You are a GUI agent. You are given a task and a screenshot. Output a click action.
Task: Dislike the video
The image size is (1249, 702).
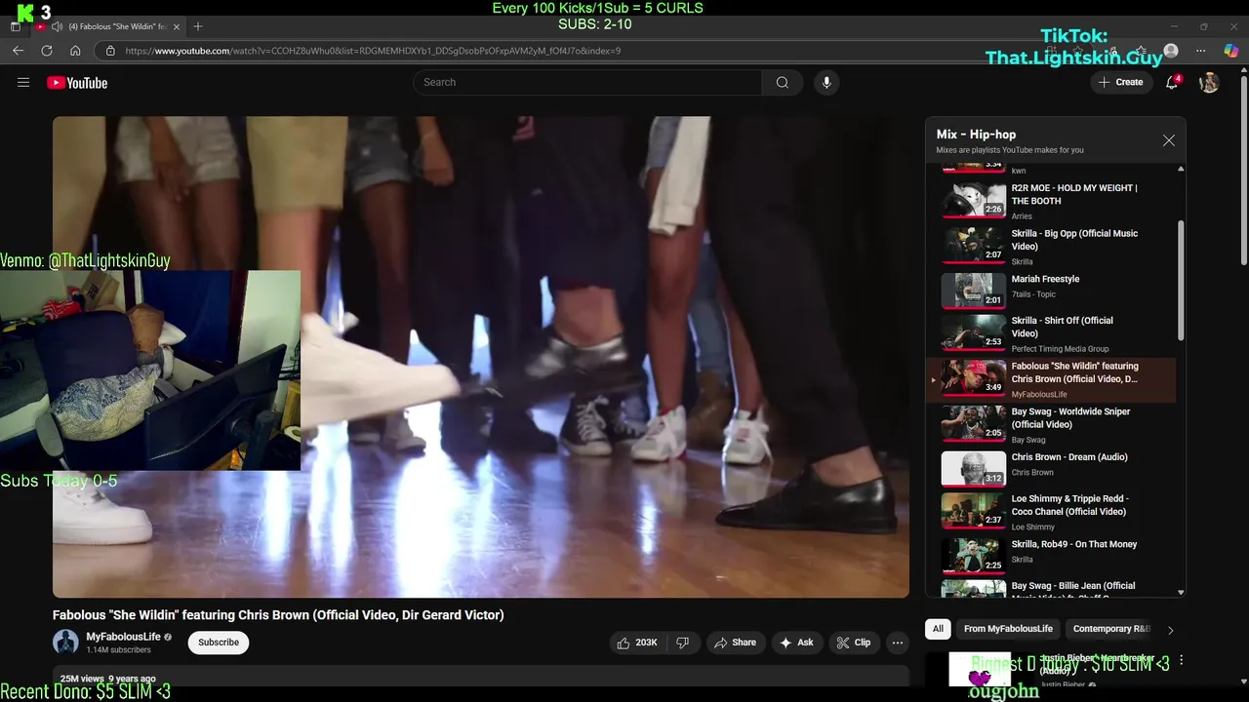tap(683, 643)
